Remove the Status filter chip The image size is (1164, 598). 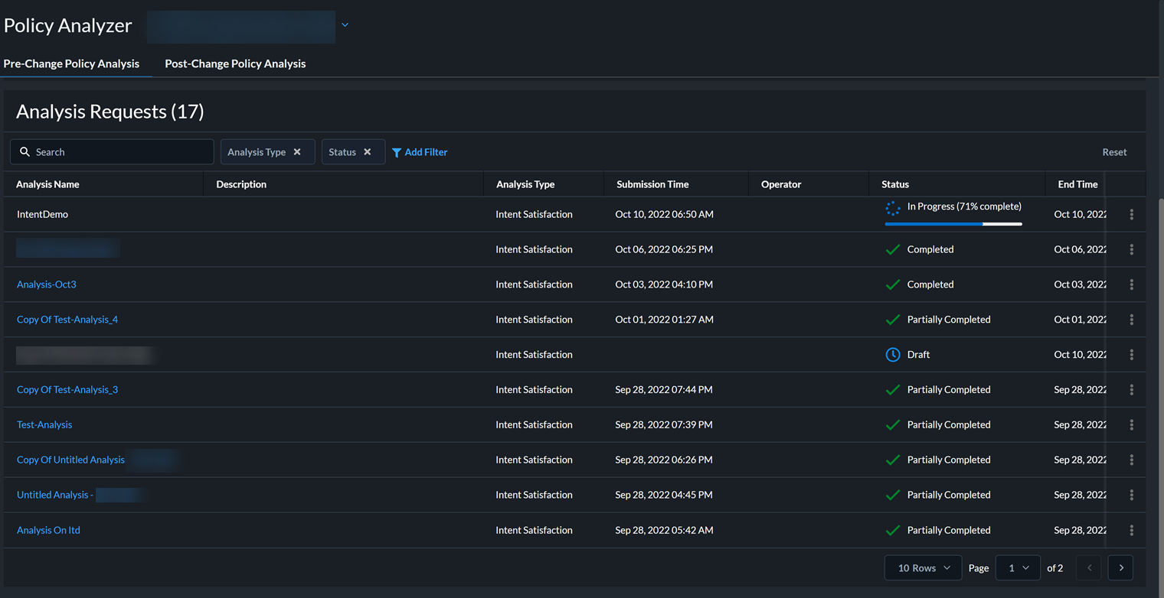(368, 152)
